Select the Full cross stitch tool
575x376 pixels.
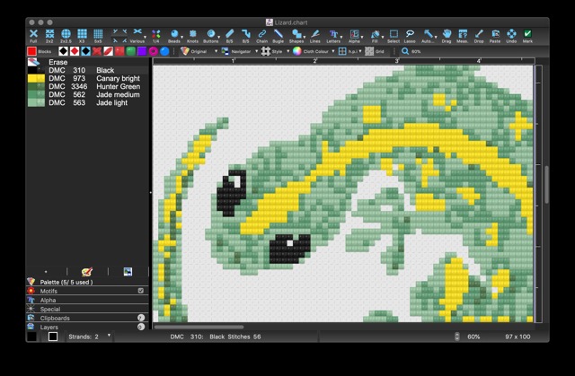click(x=33, y=35)
